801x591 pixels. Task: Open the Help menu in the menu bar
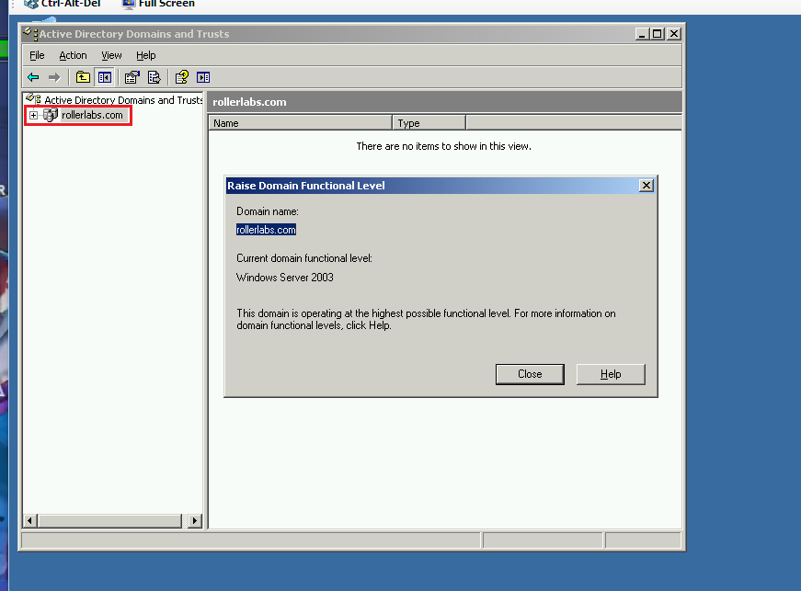146,55
